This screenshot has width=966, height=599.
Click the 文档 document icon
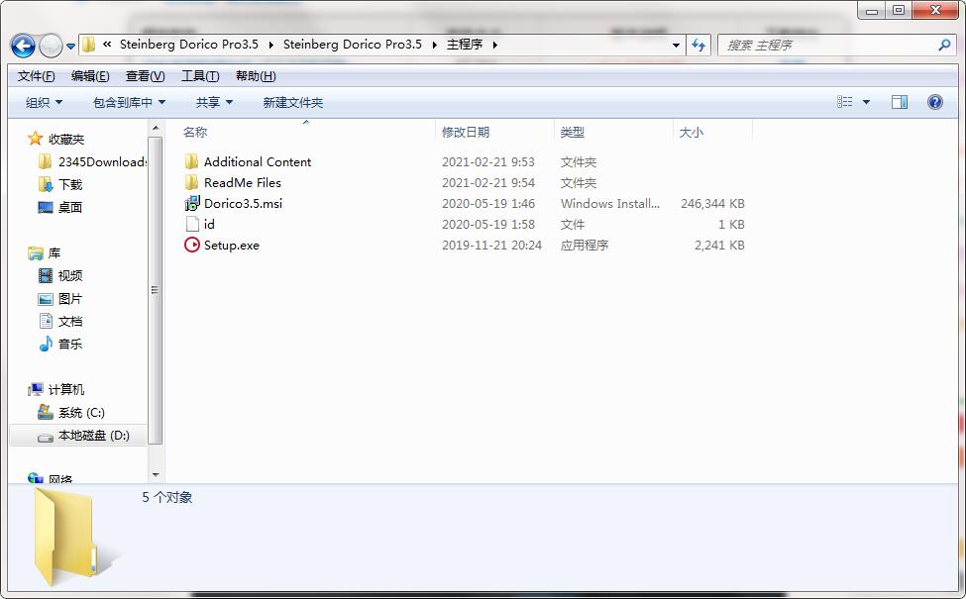[x=46, y=321]
